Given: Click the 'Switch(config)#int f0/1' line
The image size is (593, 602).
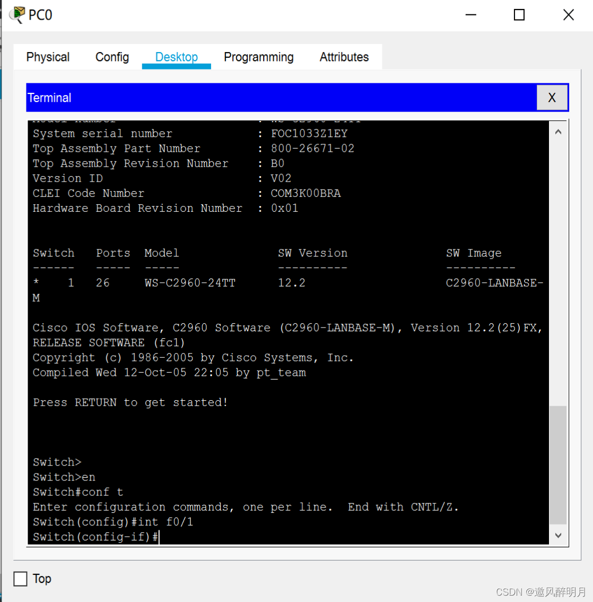Looking at the screenshot, I should coord(113,522).
